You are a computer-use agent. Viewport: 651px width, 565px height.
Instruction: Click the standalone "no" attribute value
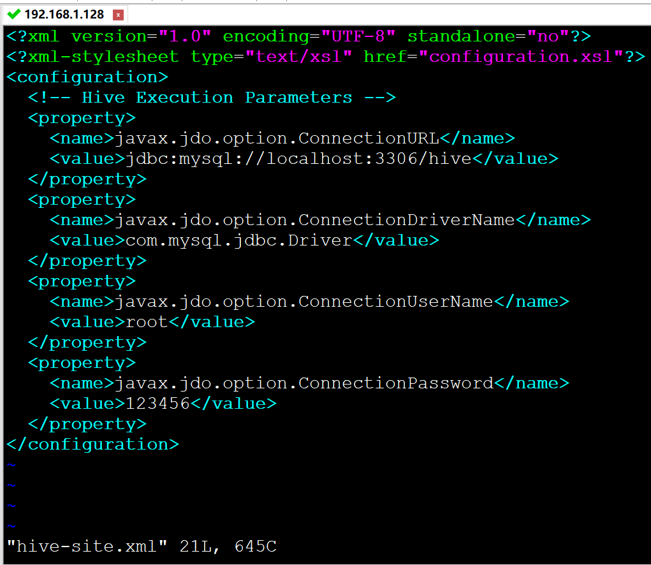(548, 36)
